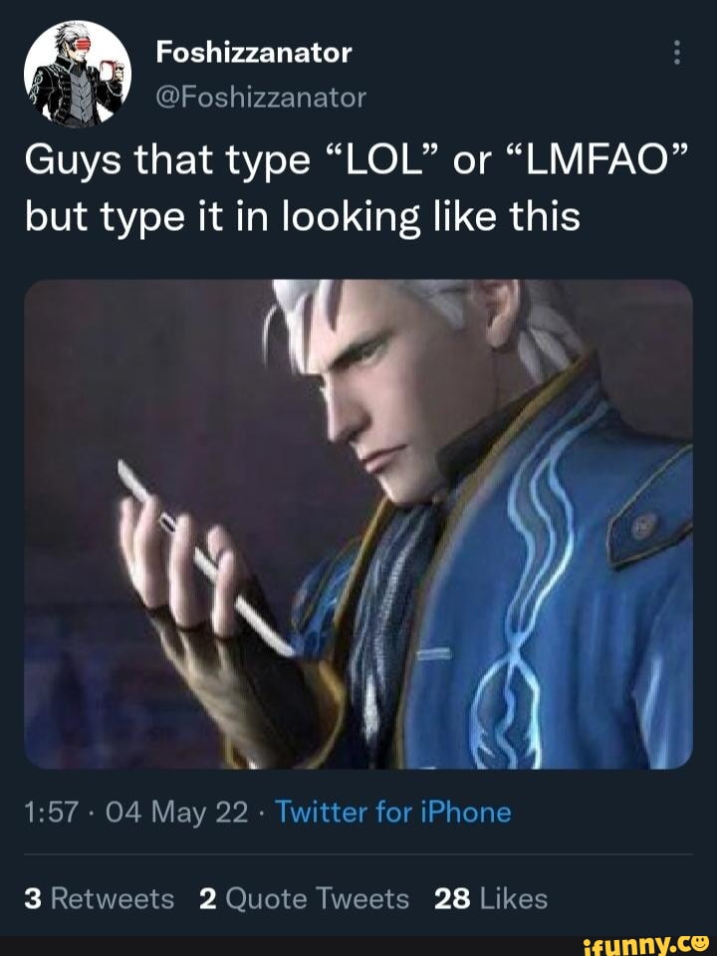Open the three-dot more options menu
717x956 pixels.
pos(676,53)
